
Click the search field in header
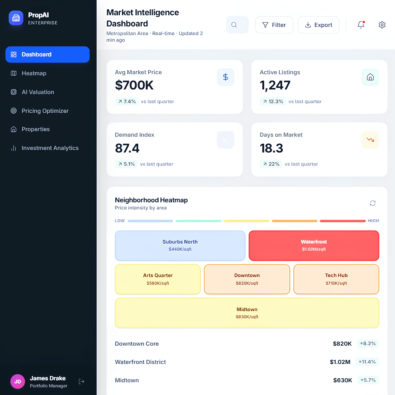(x=237, y=25)
